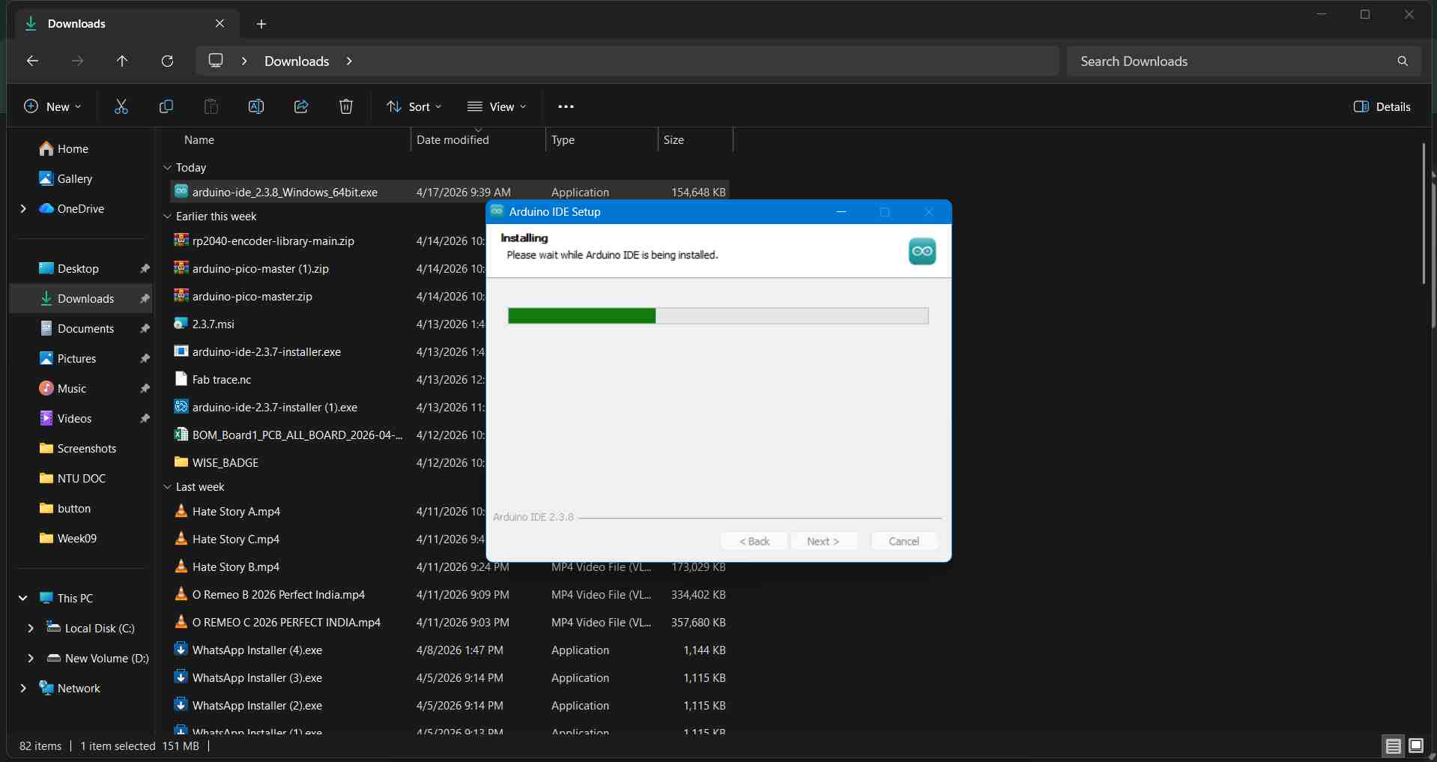Click the search magnifier icon
The image size is (1437, 762).
pyautogui.click(x=1403, y=61)
